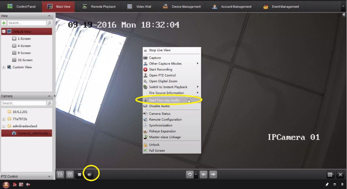Click the Camera search magnifier icon
This screenshot has width=347, height=189.
click(x=49, y=103)
